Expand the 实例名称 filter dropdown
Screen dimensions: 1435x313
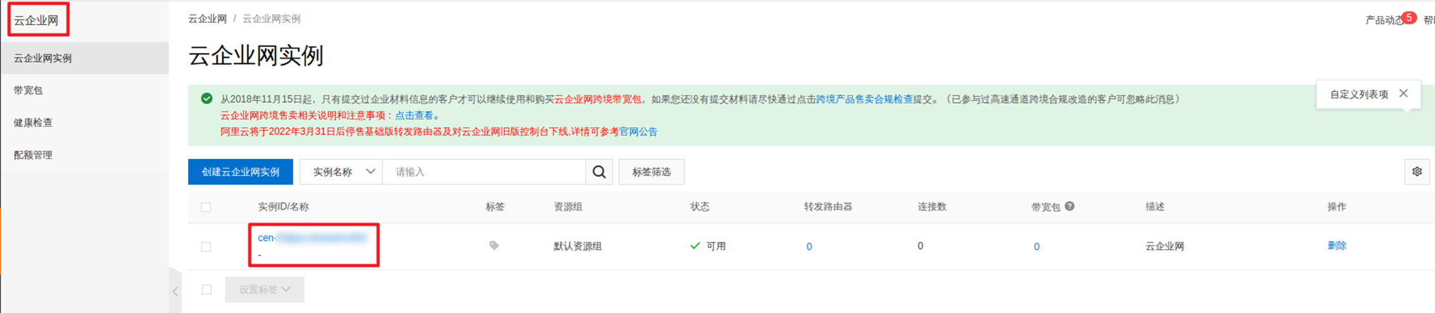click(341, 172)
